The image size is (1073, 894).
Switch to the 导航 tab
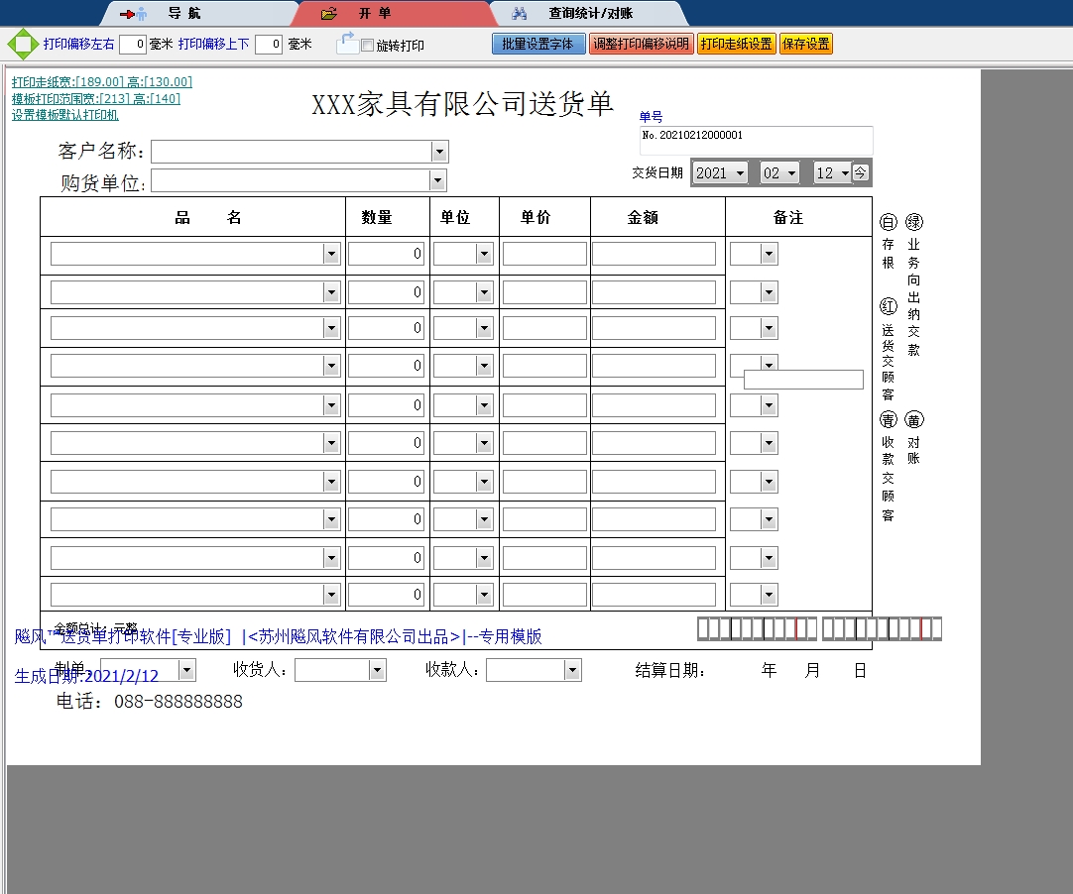coord(183,14)
